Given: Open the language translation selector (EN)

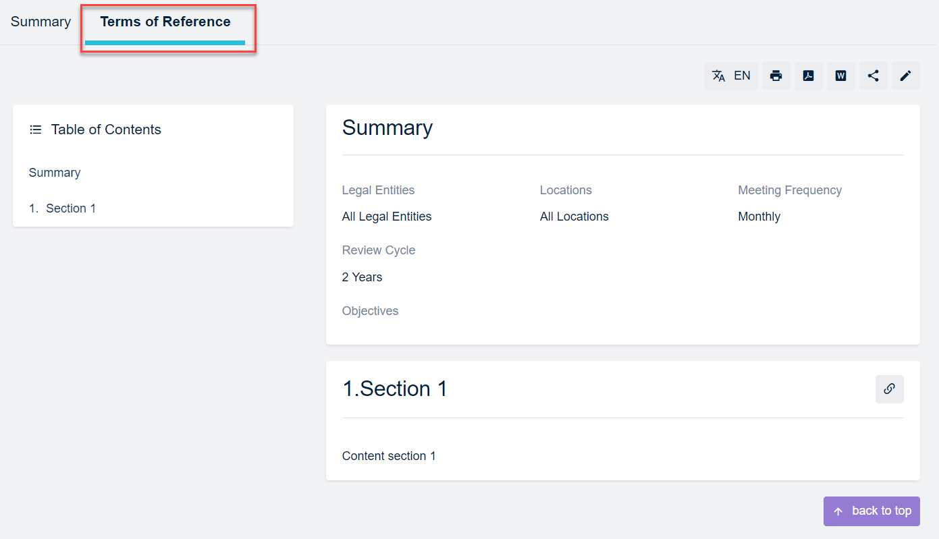Looking at the screenshot, I should coord(731,76).
